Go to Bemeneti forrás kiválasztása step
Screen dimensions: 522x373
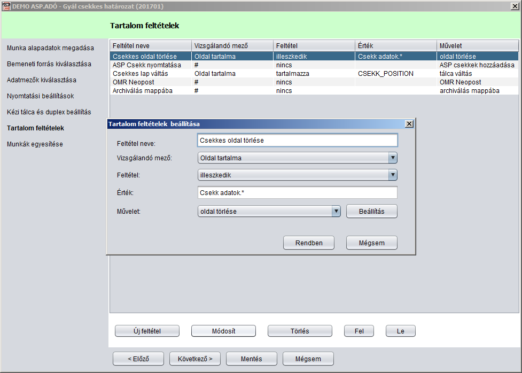[49, 64]
